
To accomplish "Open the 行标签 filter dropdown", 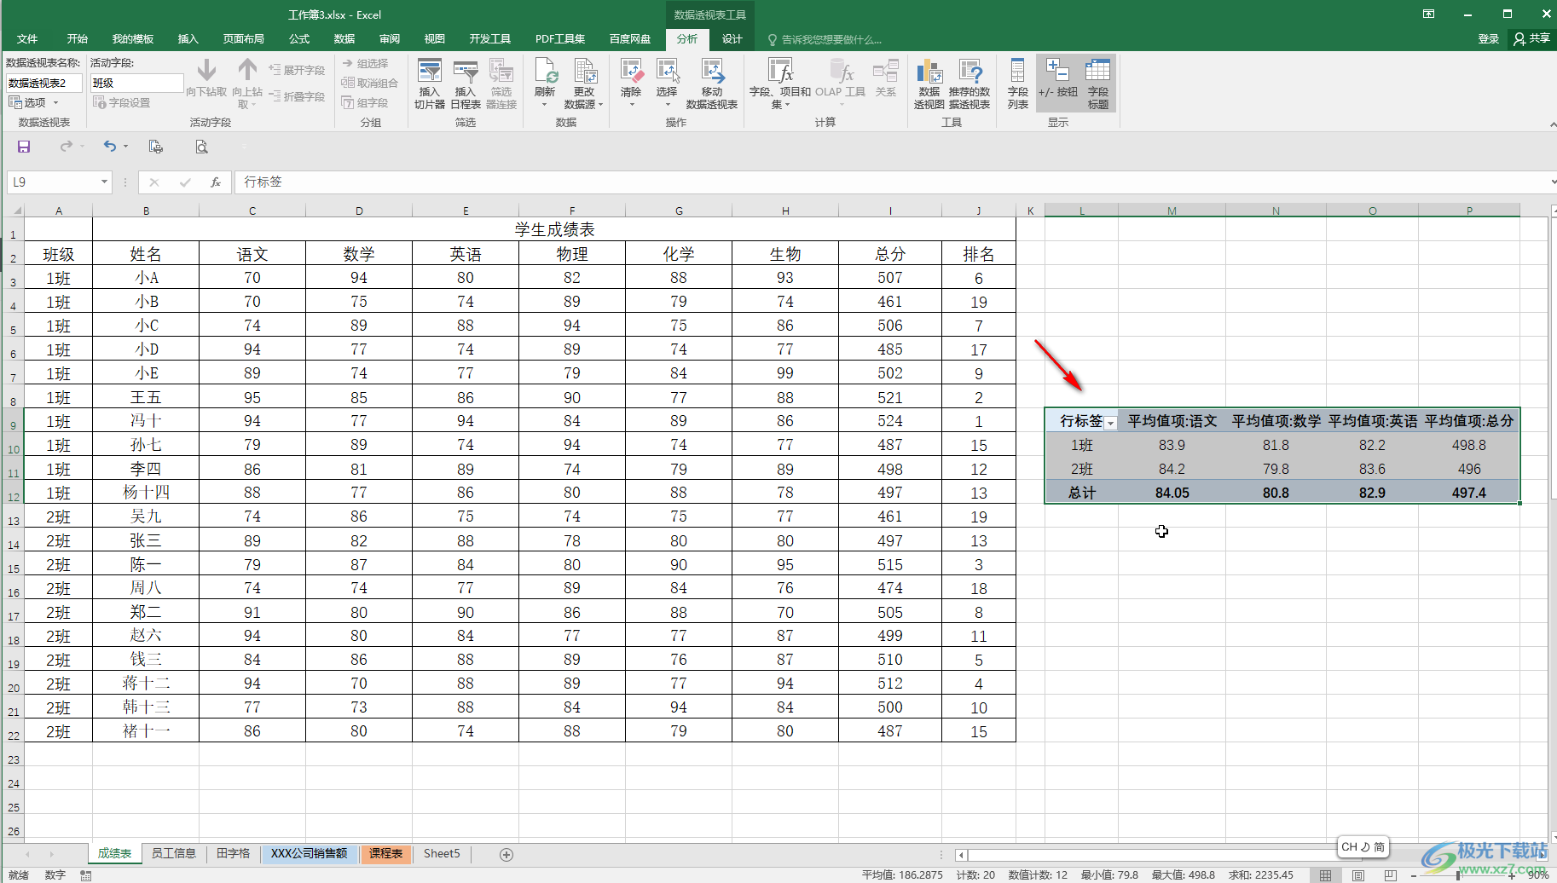I will 1110,423.
